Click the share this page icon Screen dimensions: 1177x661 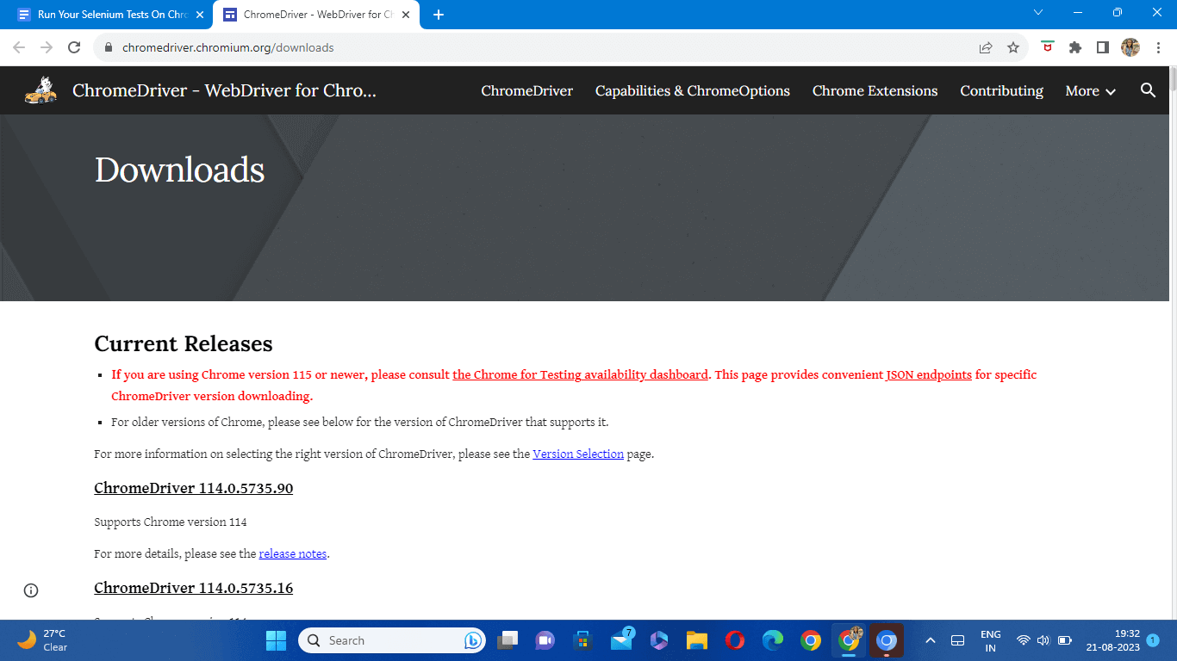(986, 48)
